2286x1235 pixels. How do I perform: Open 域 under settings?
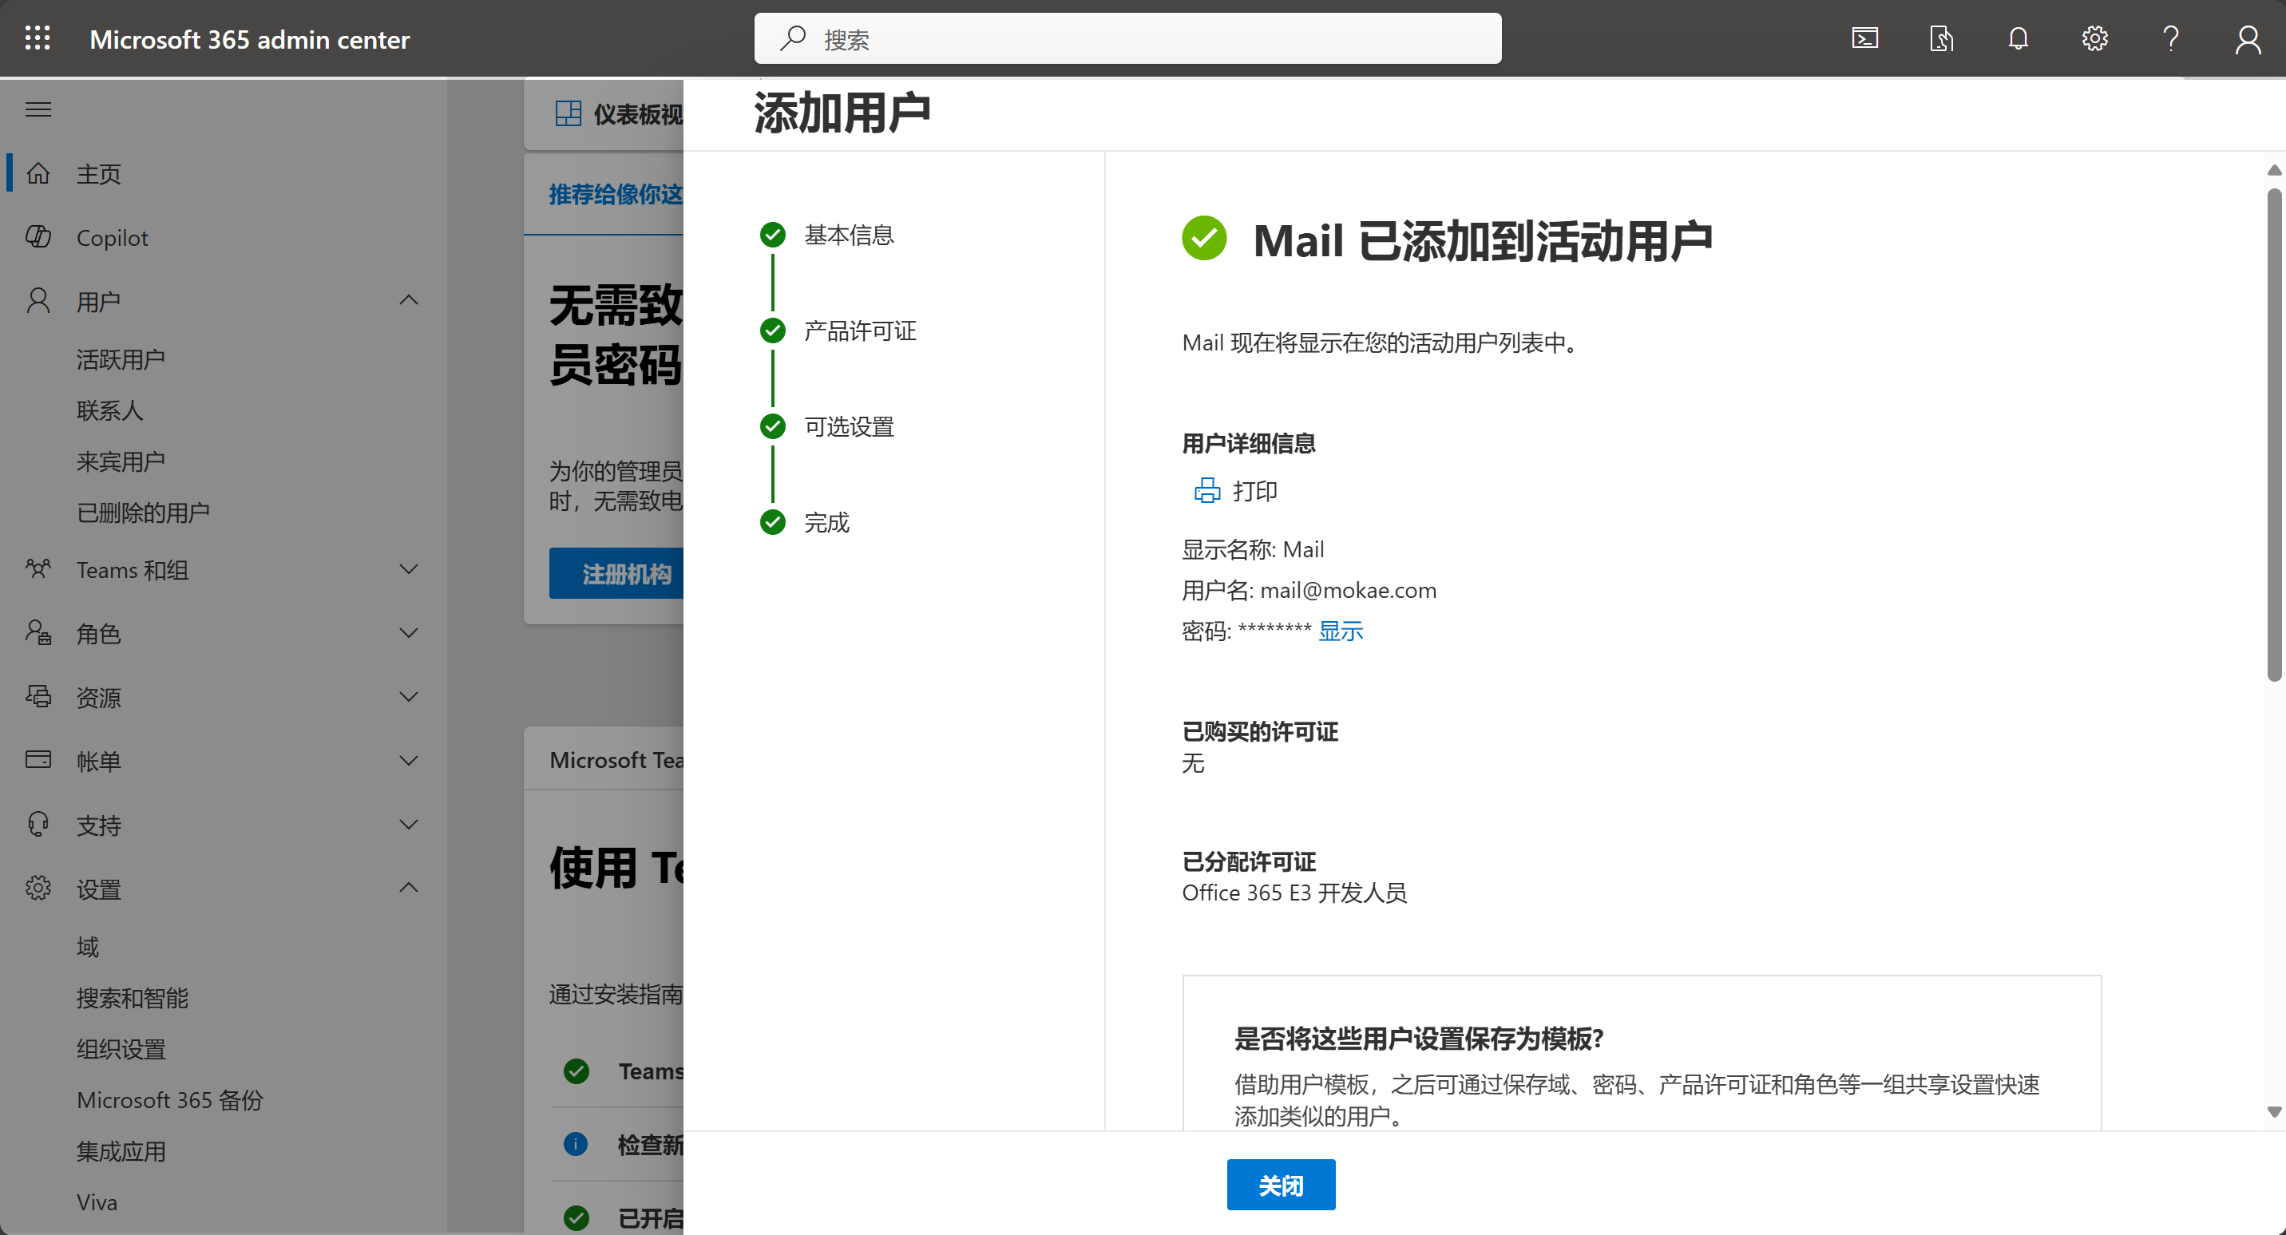[87, 947]
